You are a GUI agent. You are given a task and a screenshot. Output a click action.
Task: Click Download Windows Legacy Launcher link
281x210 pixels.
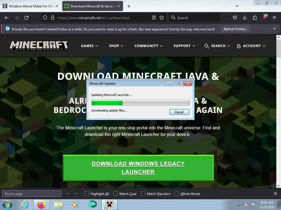[138, 168]
